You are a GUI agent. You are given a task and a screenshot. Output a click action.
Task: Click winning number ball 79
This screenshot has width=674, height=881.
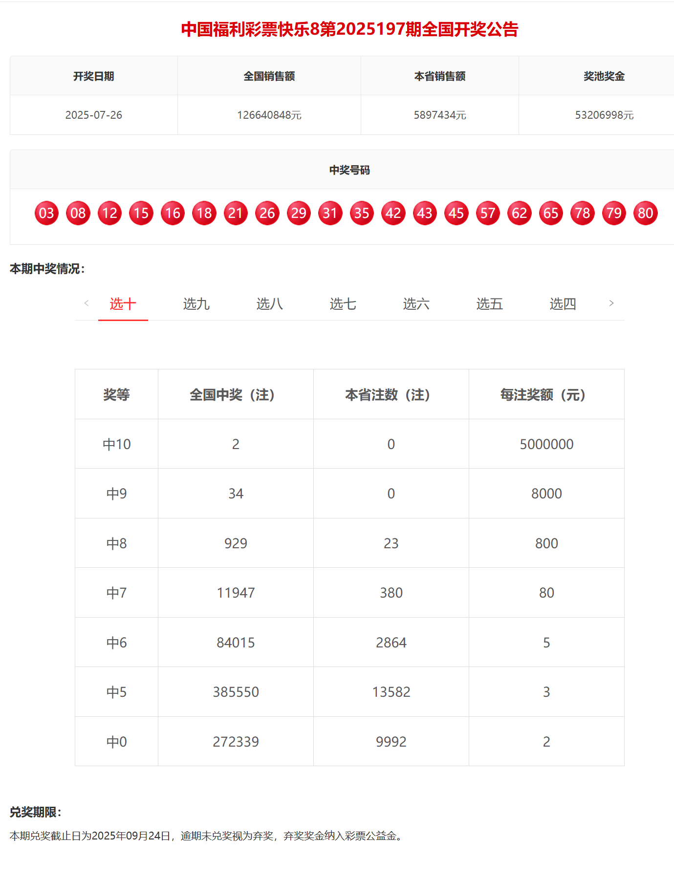pos(614,213)
